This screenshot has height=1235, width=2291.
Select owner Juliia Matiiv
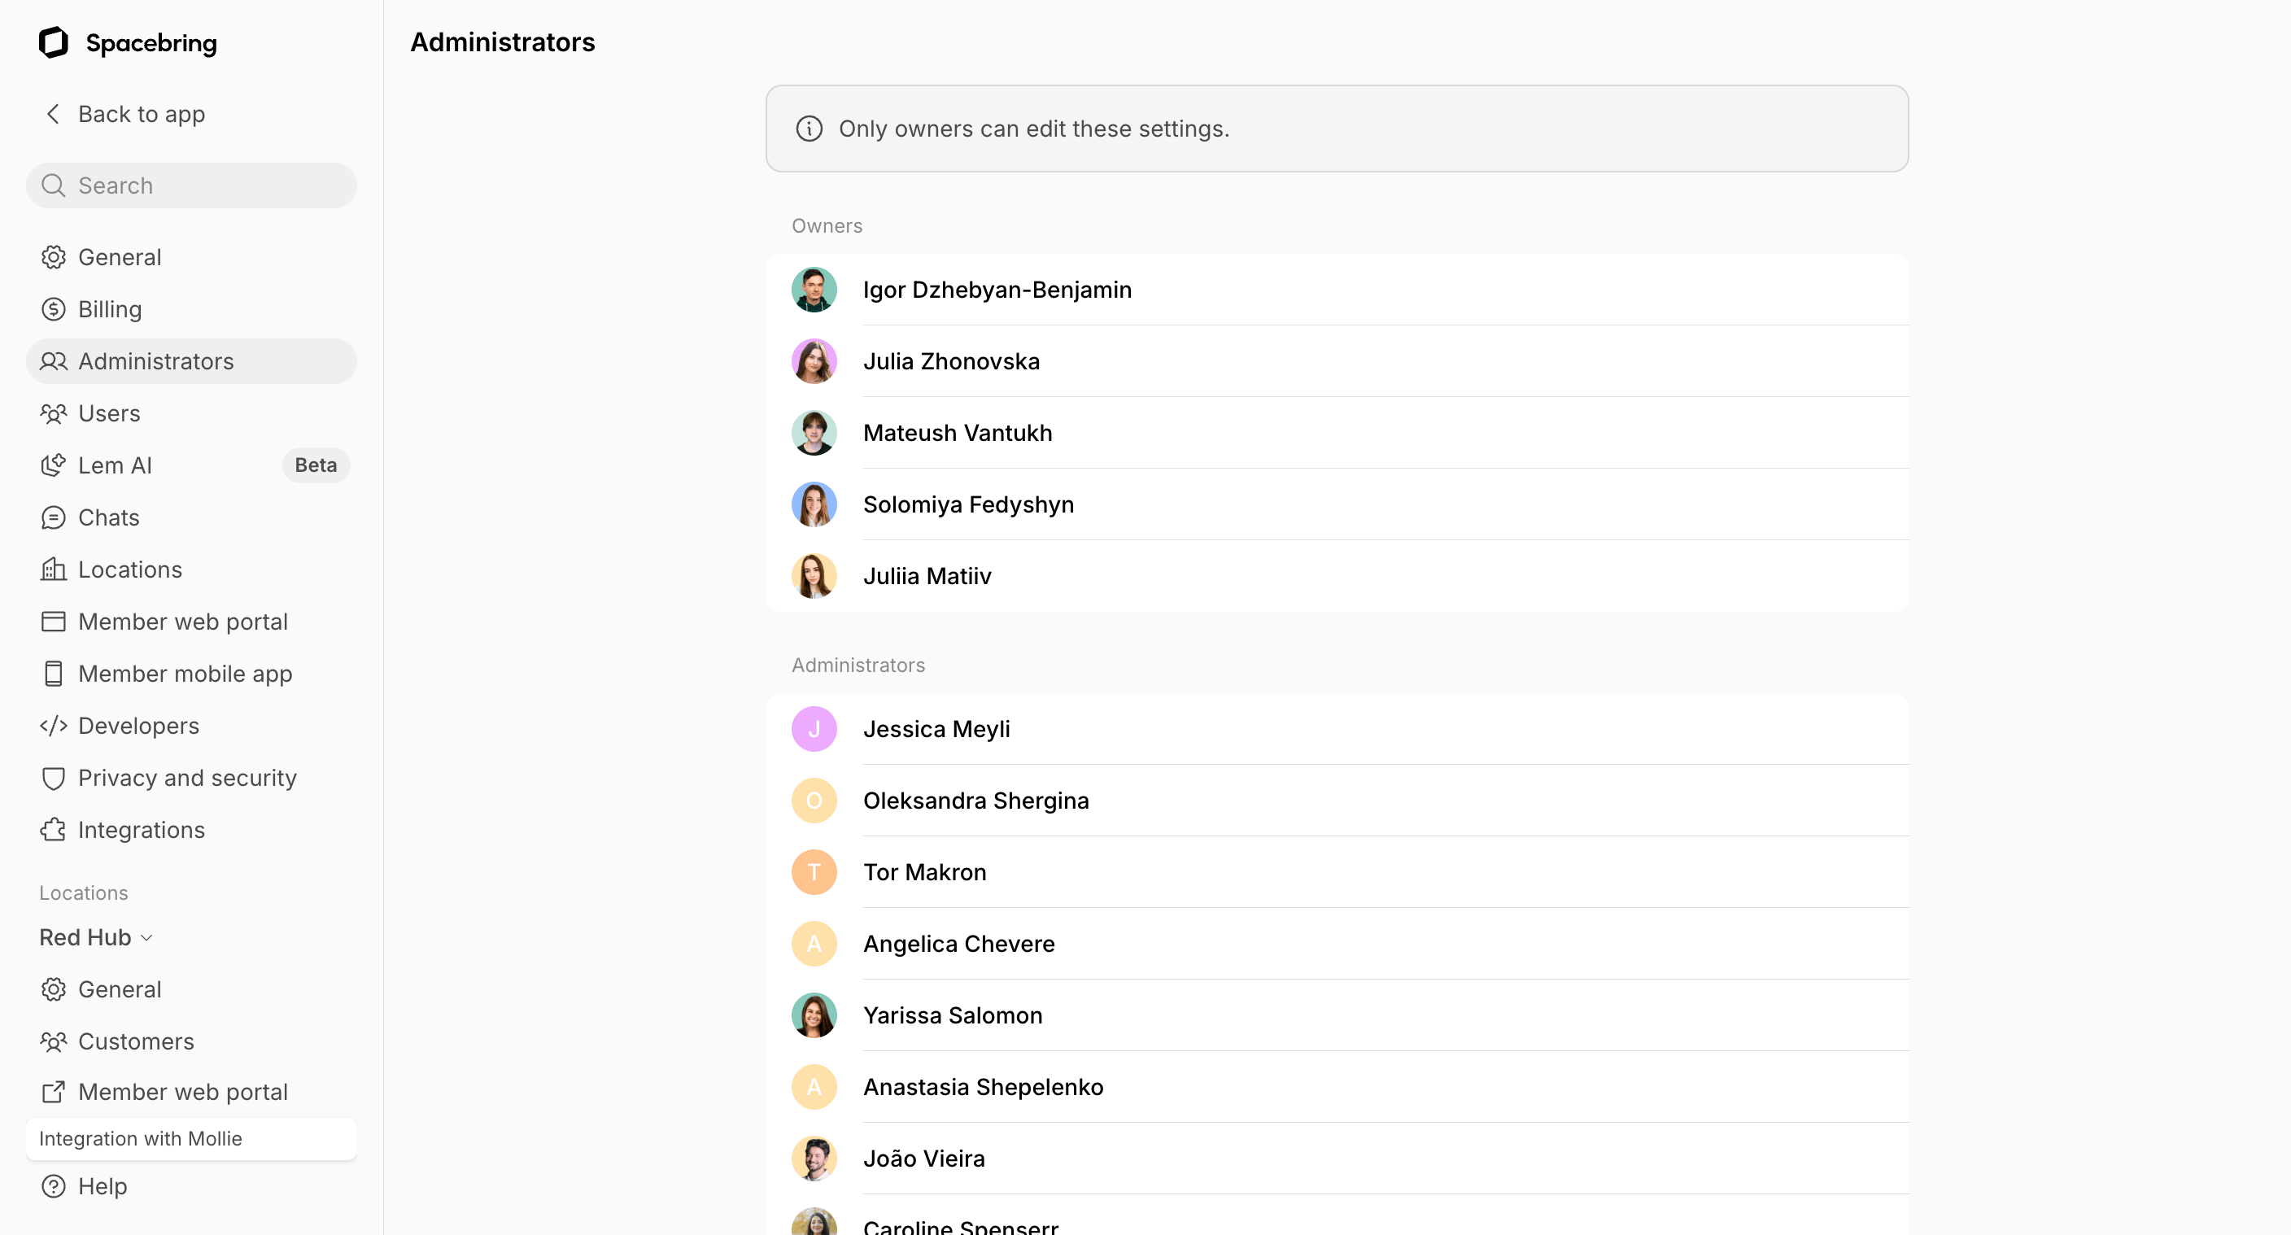point(1337,576)
